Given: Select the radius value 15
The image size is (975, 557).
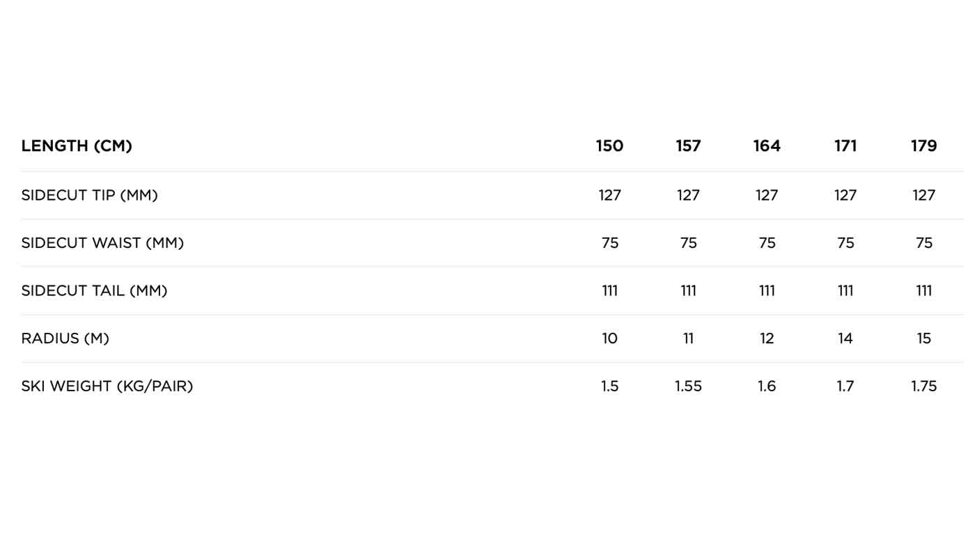Looking at the screenshot, I should point(924,339).
